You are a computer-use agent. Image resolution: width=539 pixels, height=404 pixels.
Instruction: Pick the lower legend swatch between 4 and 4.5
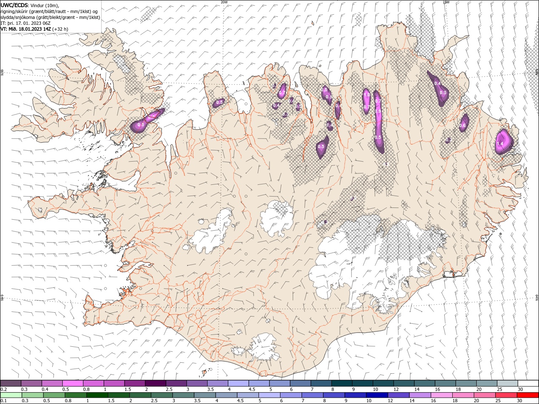(226, 395)
